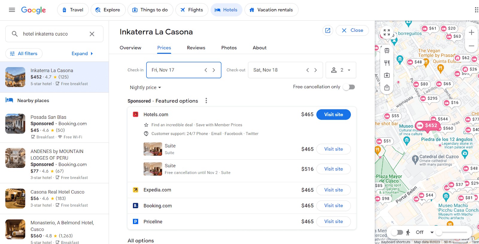
Task: Select the $295 hotel map pin
Action: (430, 98)
